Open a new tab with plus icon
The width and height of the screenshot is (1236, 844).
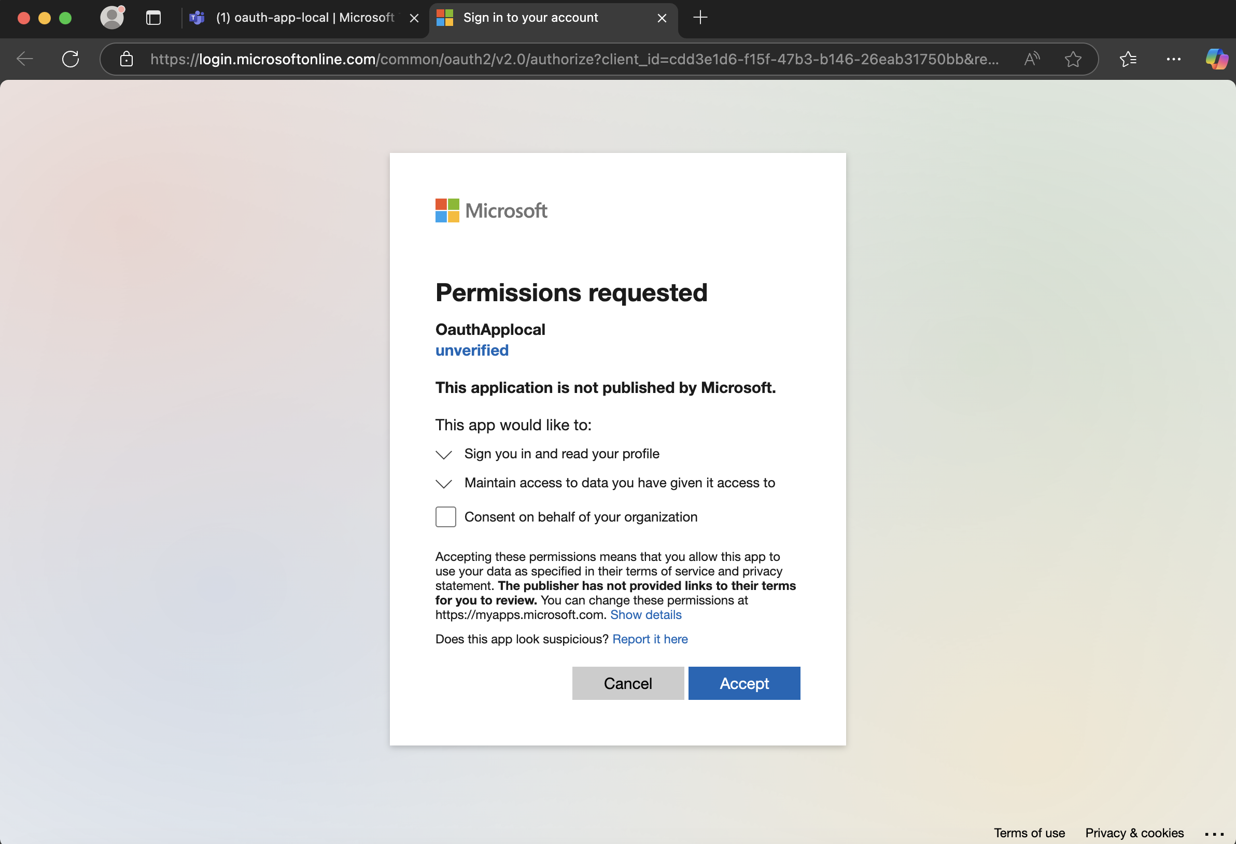click(x=700, y=18)
